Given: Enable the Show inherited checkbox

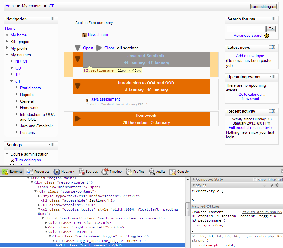Looking at the screenshot, I should [x=255, y=179].
